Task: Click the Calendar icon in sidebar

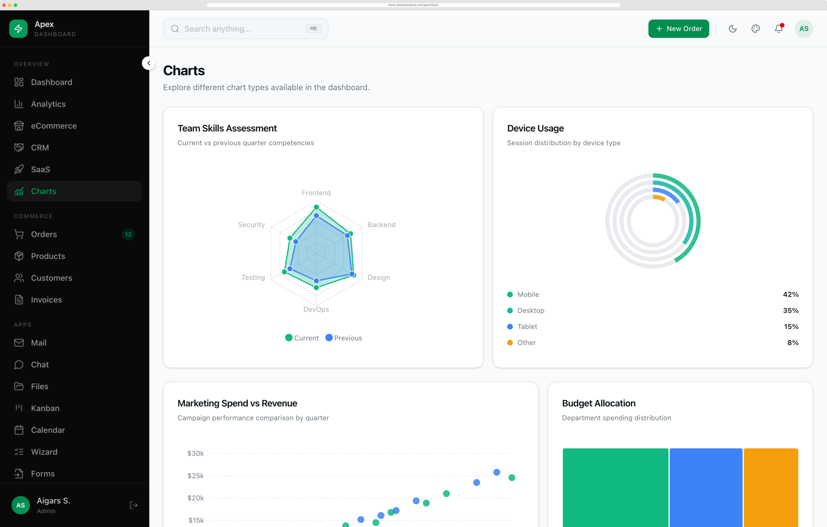Action: [19, 430]
